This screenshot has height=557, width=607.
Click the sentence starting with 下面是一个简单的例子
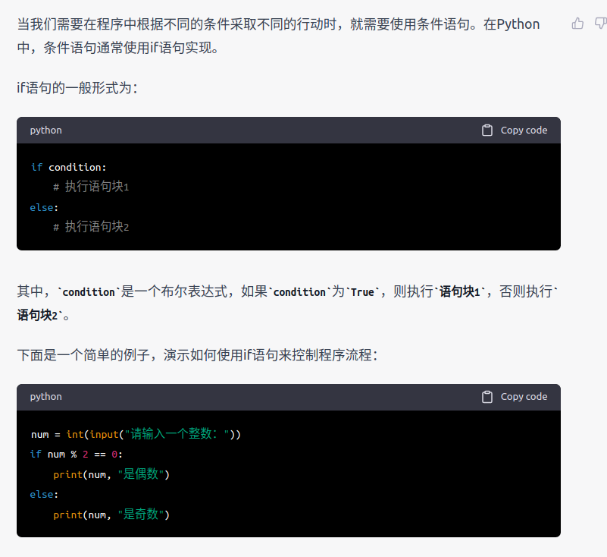pyautogui.click(x=198, y=355)
